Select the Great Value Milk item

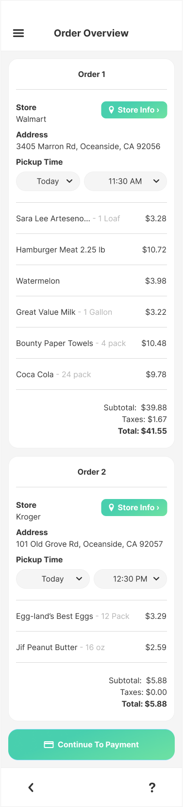tap(91, 312)
